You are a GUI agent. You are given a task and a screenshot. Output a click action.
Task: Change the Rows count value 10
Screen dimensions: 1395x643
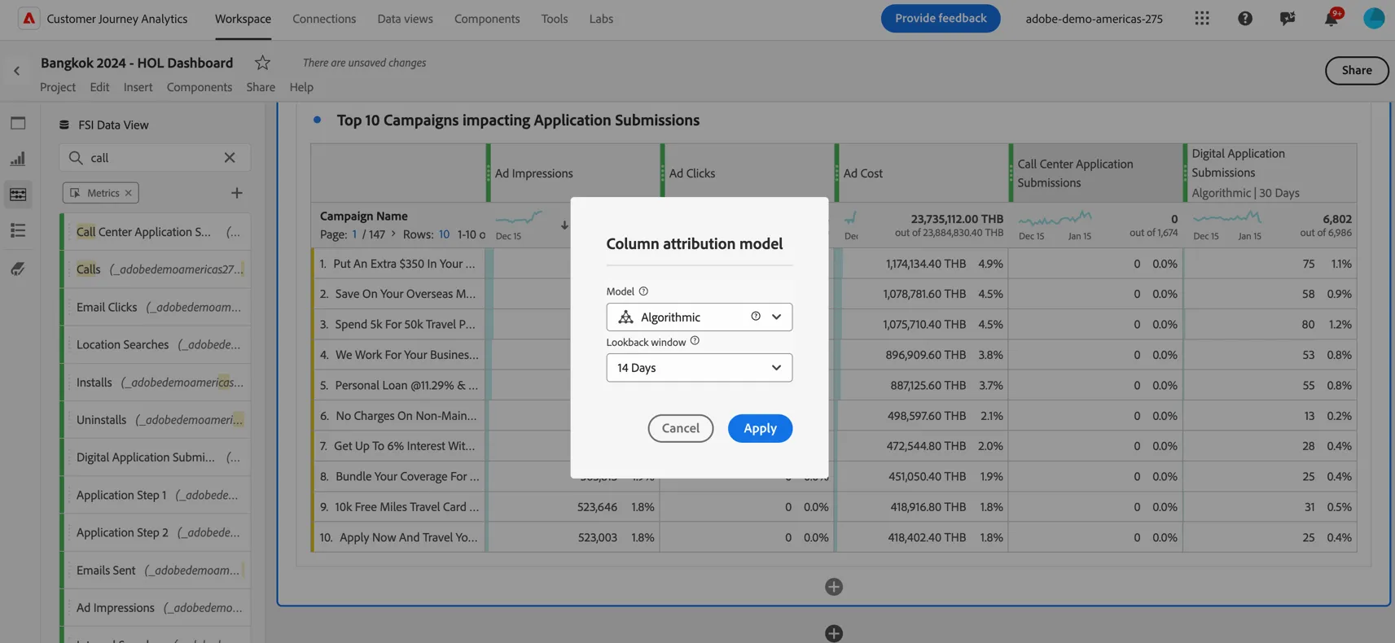click(x=444, y=234)
